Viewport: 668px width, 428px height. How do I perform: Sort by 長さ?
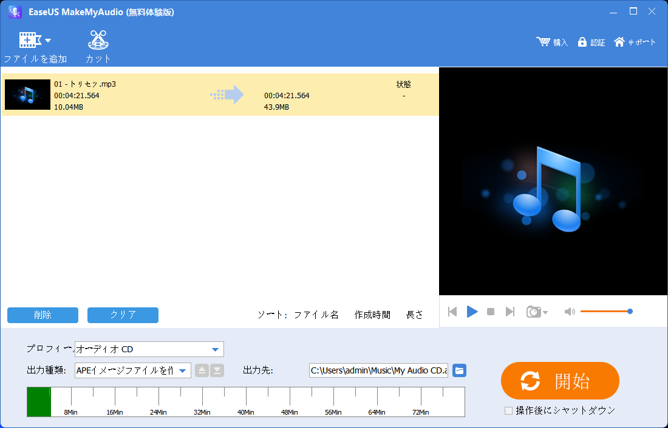pyautogui.click(x=415, y=315)
